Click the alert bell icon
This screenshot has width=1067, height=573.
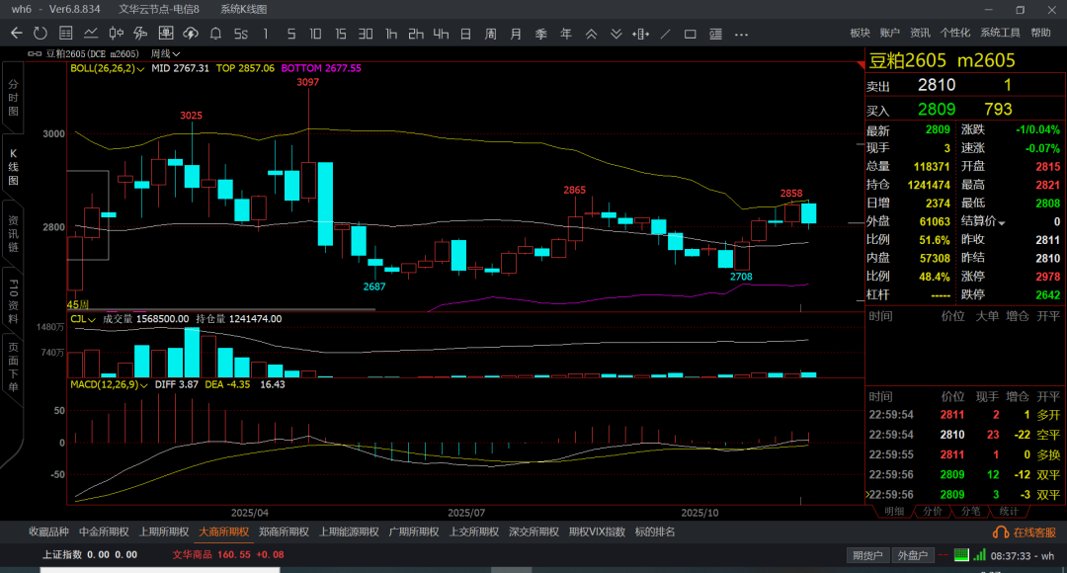(x=214, y=34)
